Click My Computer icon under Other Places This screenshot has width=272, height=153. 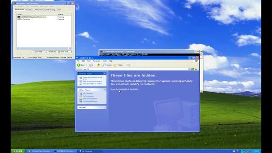pyautogui.click(x=81, y=93)
